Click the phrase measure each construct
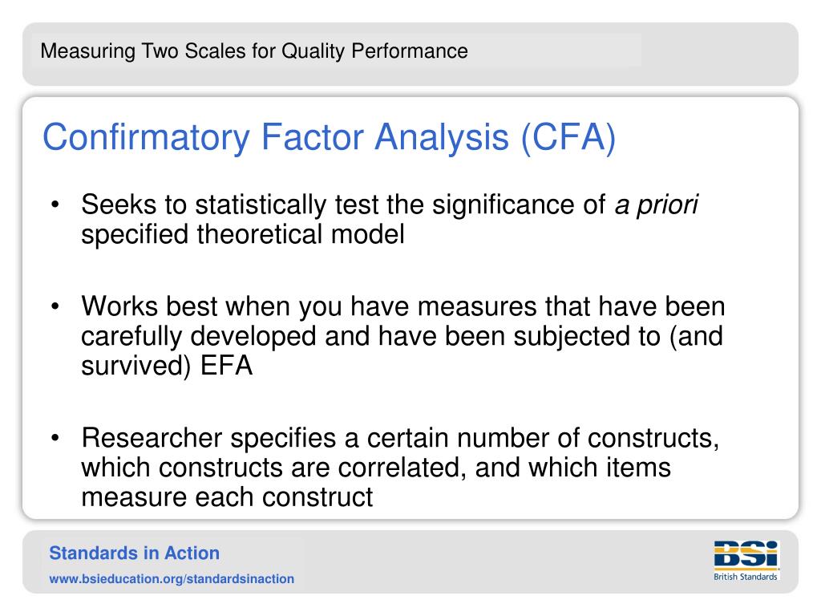 tap(227, 496)
